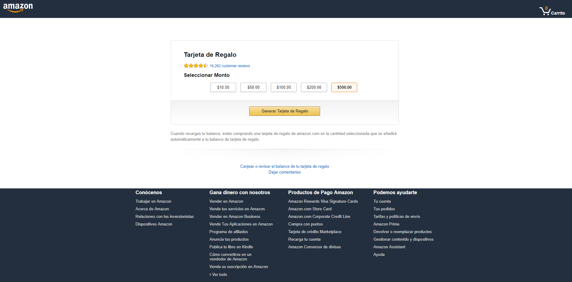Click the Conócenos footer heading
This screenshot has height=282, width=572.
[149, 192]
